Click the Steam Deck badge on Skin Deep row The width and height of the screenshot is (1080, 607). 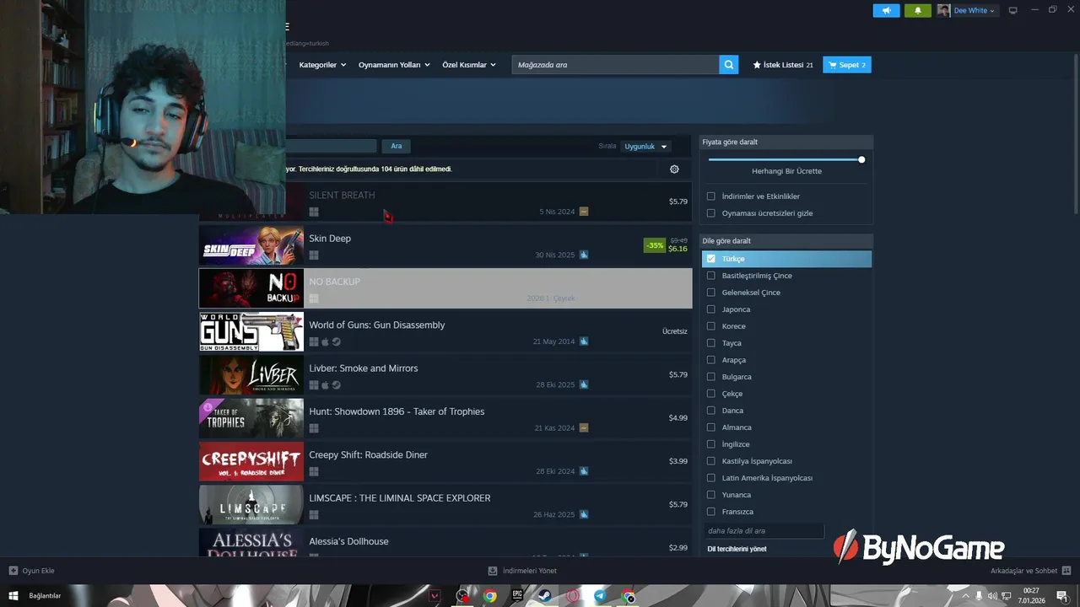(584, 255)
